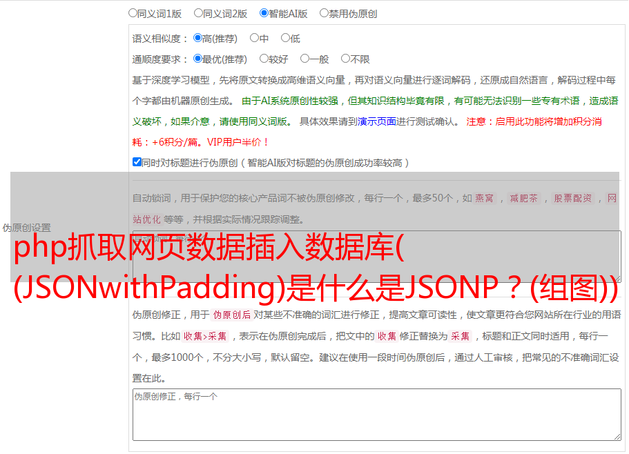Click the 语义相似度 label
This screenshot has height=454, width=629.
[159, 39]
